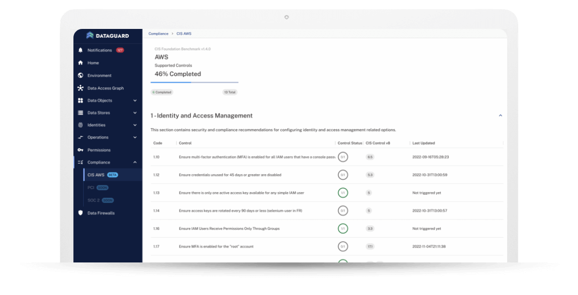Image resolution: width=578 pixels, height=295 pixels.
Task: Click 'Ensure access keys are rotated every 90 days' text
Action: click(240, 211)
